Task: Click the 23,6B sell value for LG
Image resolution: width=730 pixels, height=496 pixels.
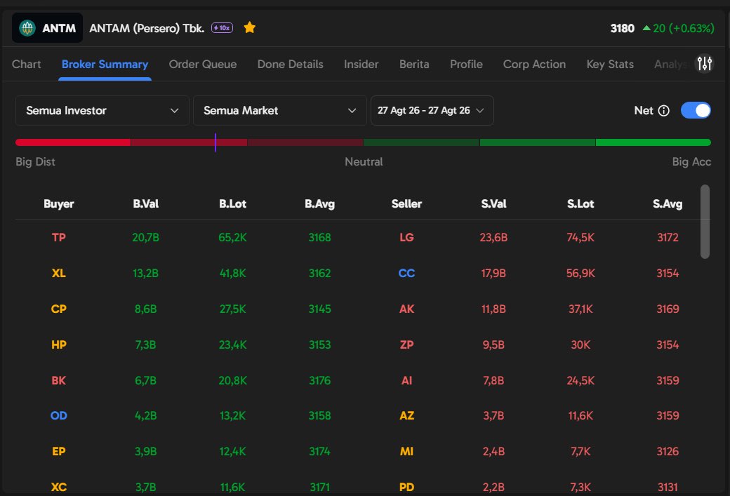Action: click(x=493, y=237)
